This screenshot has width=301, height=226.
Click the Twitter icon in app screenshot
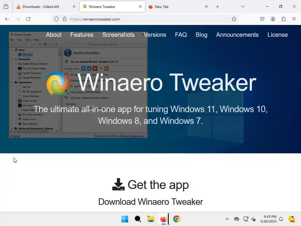[83, 68]
